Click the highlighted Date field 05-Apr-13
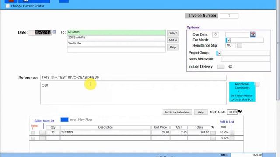280x157 pixels. point(43,32)
